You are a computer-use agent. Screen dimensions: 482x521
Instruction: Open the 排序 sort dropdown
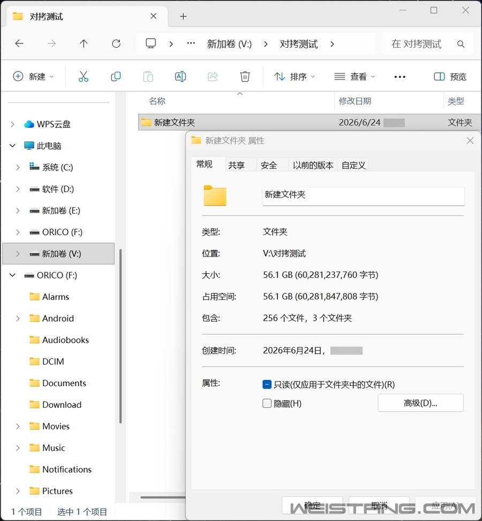(294, 77)
